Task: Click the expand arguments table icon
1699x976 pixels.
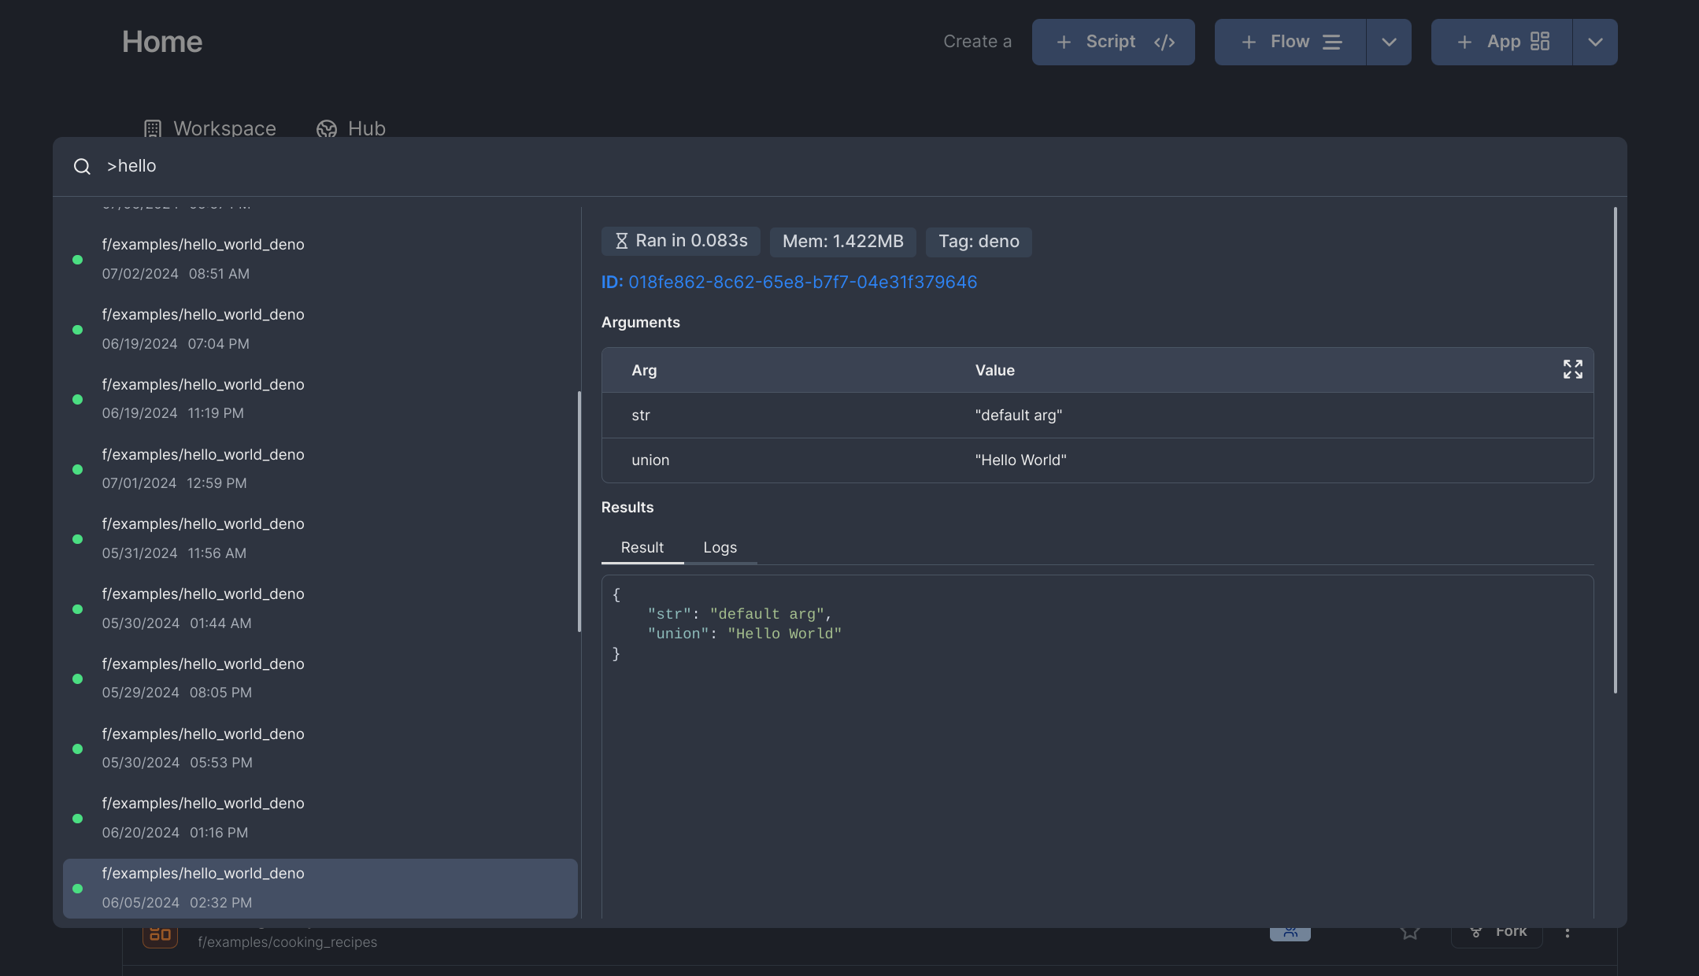Action: pyautogui.click(x=1572, y=369)
